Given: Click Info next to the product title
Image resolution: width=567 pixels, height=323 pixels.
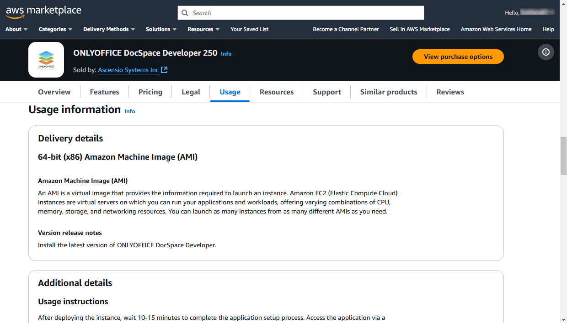Looking at the screenshot, I should tap(226, 54).
